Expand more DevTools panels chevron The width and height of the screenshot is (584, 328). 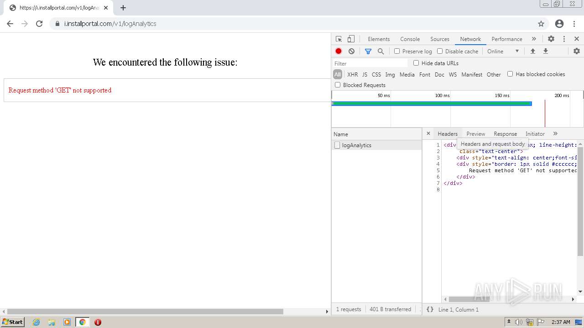534,39
